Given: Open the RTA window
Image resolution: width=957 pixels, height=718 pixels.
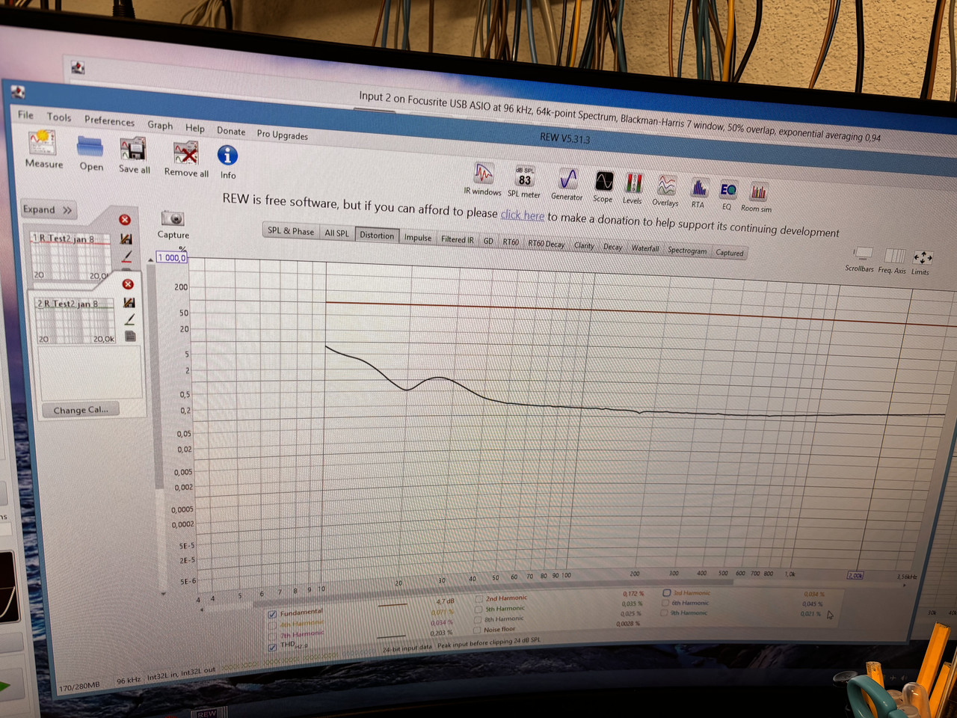Looking at the screenshot, I should pyautogui.click(x=699, y=187).
